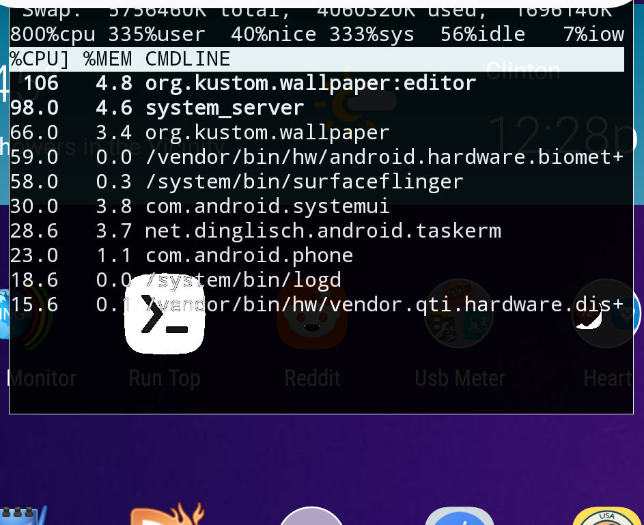Select the system_server process line
The width and height of the screenshot is (644, 525).
[224, 108]
